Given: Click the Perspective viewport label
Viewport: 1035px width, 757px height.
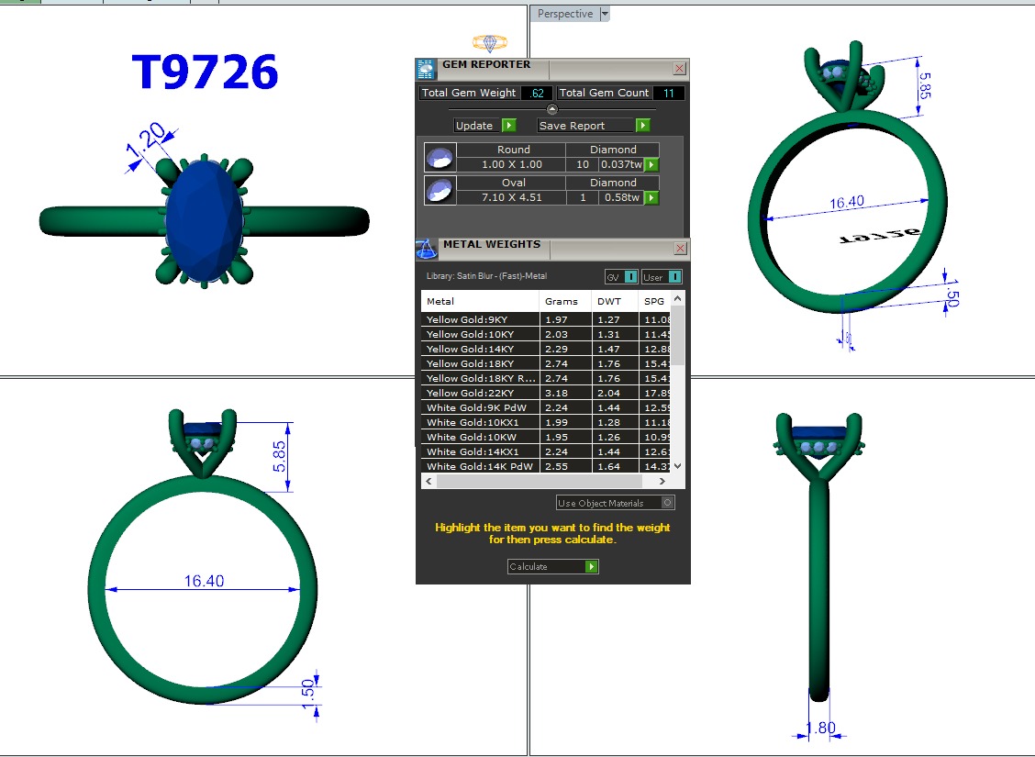Looking at the screenshot, I should (564, 14).
